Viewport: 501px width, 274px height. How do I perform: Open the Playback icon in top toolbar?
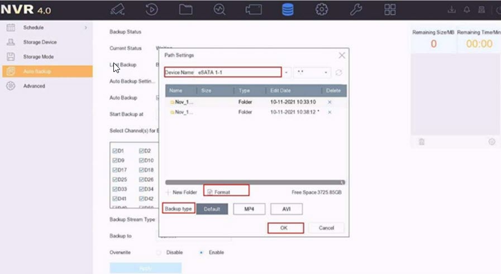tap(151, 9)
